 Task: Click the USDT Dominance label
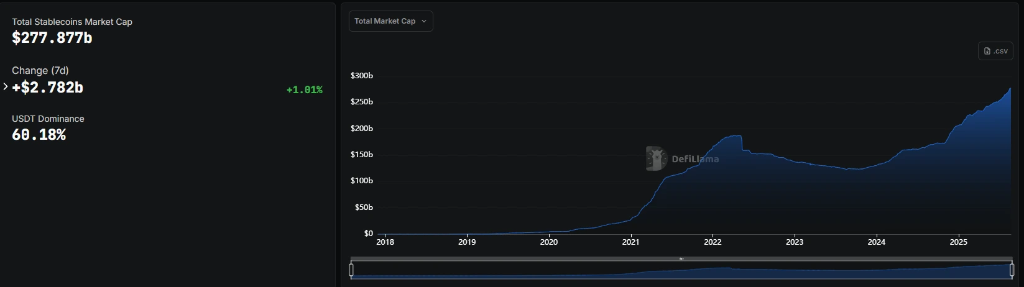(x=48, y=119)
